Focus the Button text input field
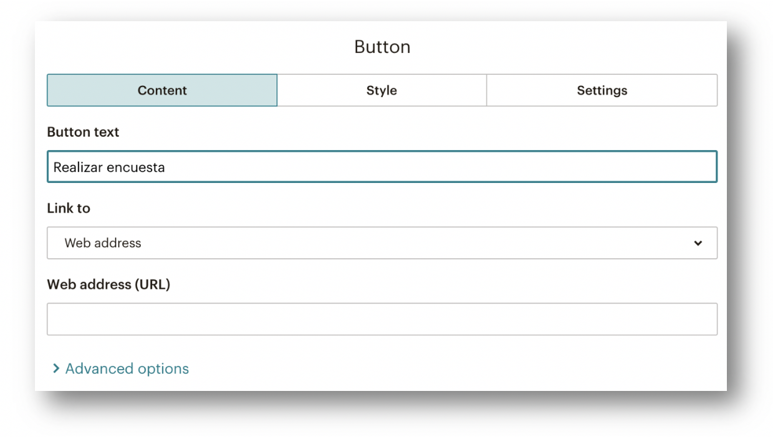The height and width of the screenshot is (437, 773). pyautogui.click(x=382, y=167)
